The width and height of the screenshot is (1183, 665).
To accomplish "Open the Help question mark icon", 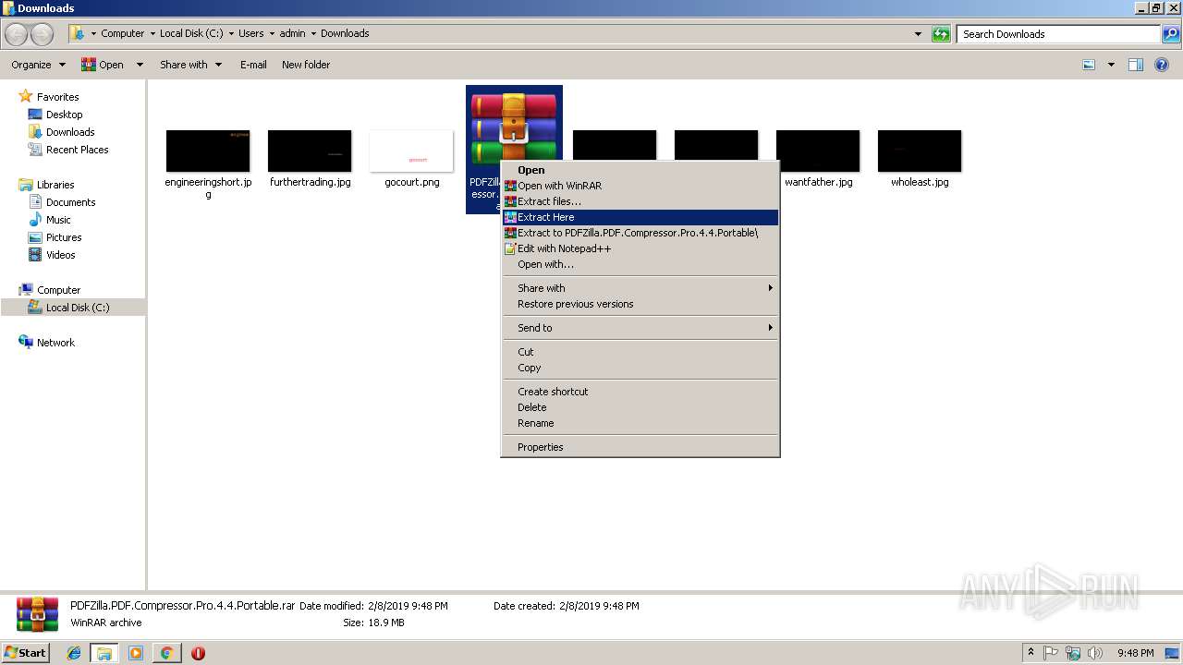I will pyautogui.click(x=1162, y=65).
